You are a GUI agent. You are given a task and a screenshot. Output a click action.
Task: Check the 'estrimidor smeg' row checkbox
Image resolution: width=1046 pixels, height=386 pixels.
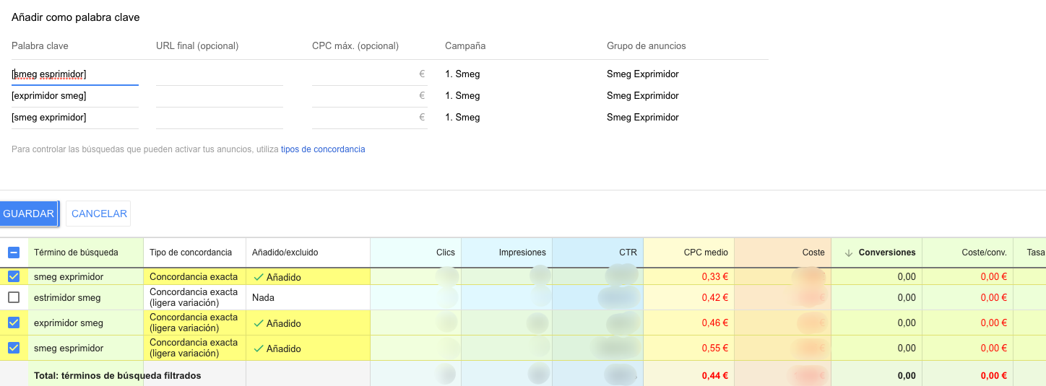(x=14, y=297)
